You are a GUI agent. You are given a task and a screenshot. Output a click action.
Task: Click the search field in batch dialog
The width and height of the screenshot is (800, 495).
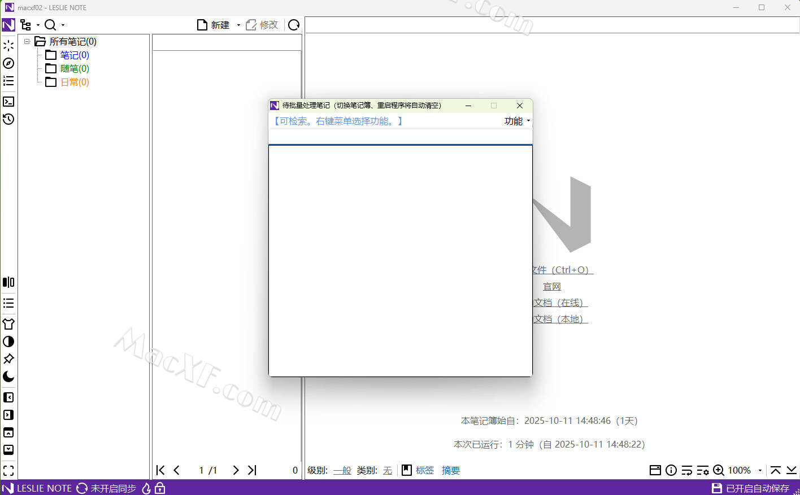pos(400,137)
